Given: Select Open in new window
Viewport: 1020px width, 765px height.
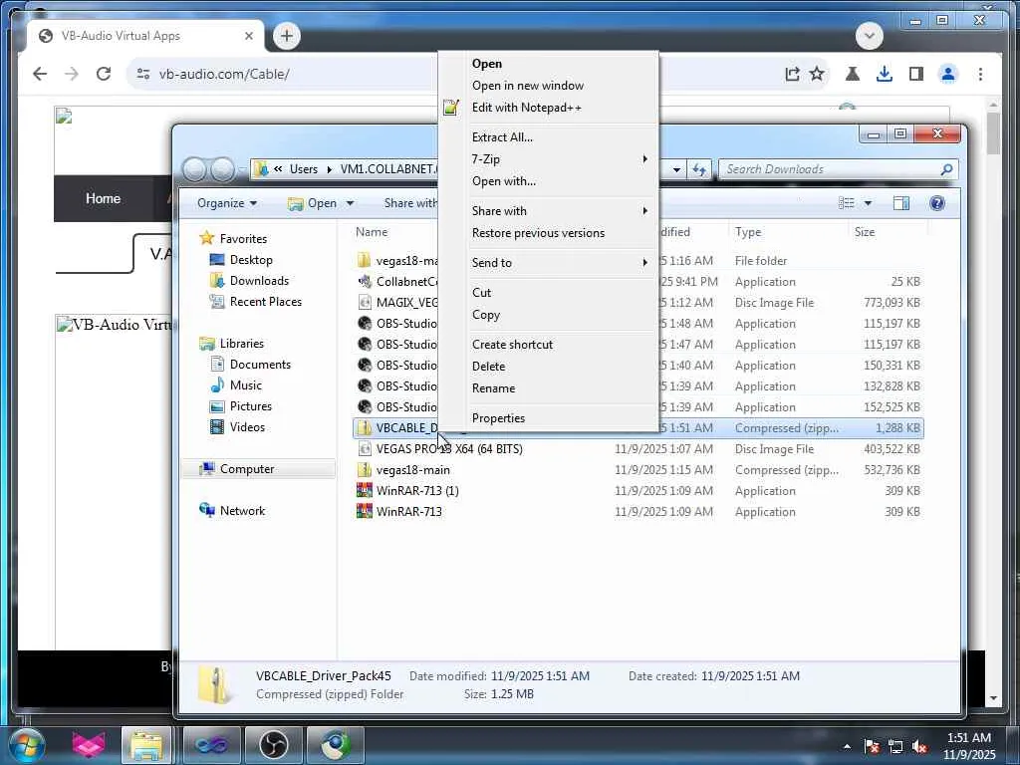Looking at the screenshot, I should point(528,86).
